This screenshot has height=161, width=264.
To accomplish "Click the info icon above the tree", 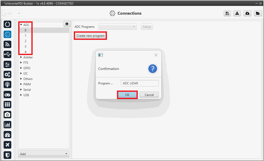I will coord(67,24).
